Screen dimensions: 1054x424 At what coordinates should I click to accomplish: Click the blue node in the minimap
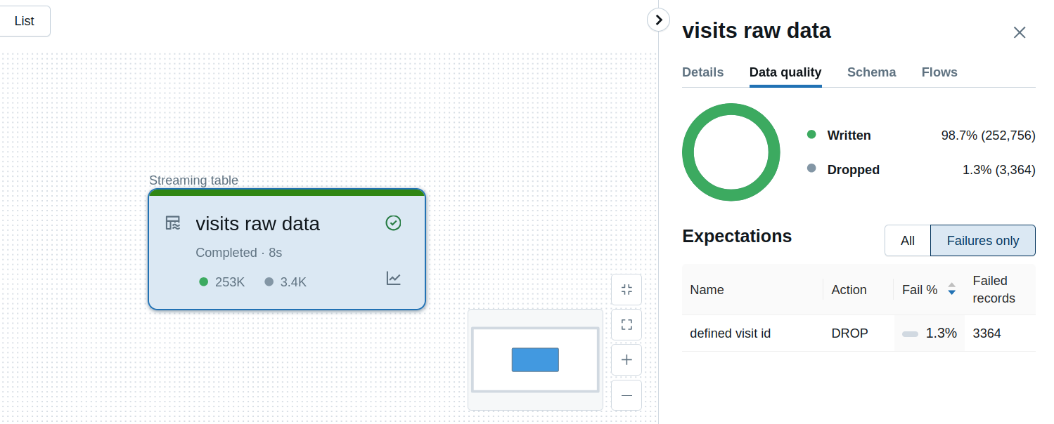[x=535, y=359]
